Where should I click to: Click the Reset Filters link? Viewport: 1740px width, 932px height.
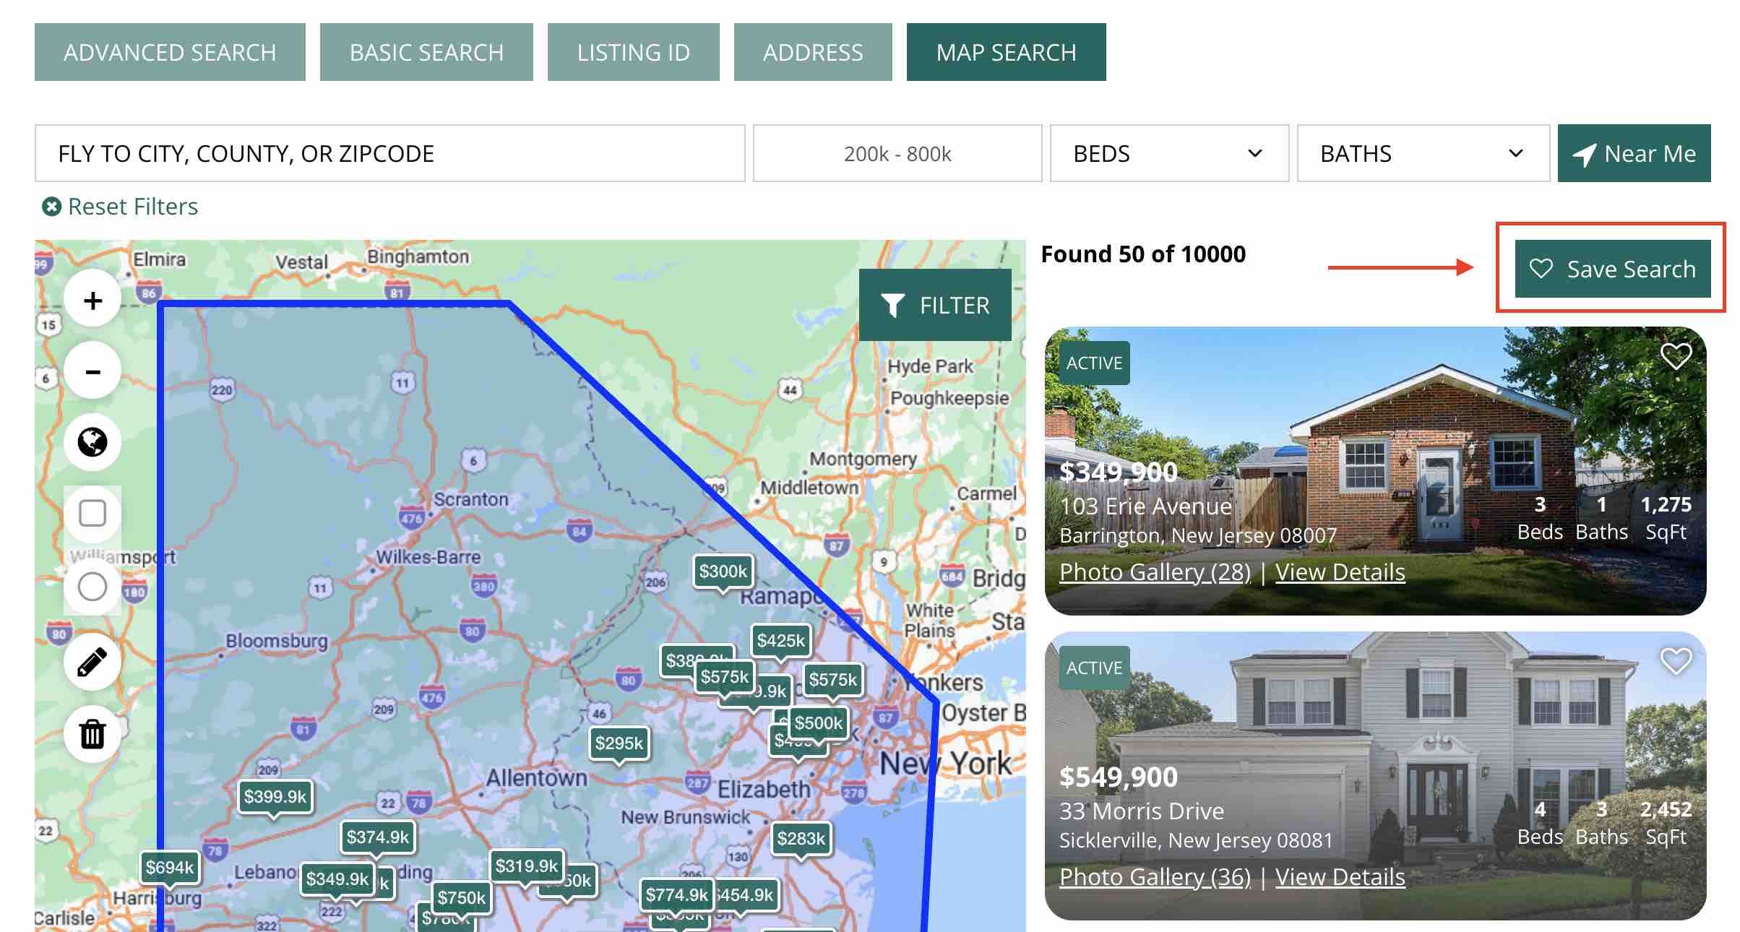click(x=120, y=207)
